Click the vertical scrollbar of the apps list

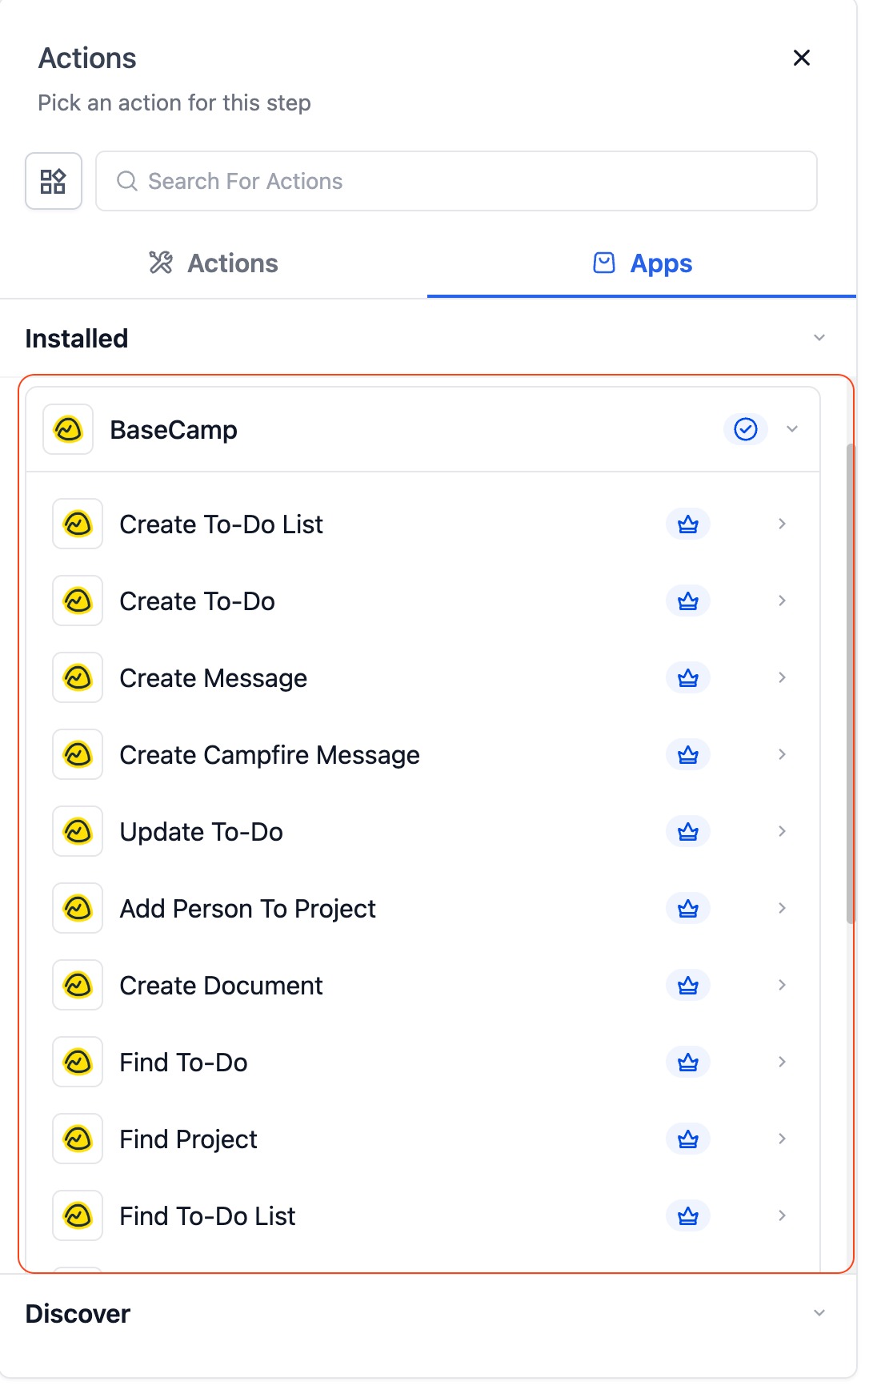(851, 683)
